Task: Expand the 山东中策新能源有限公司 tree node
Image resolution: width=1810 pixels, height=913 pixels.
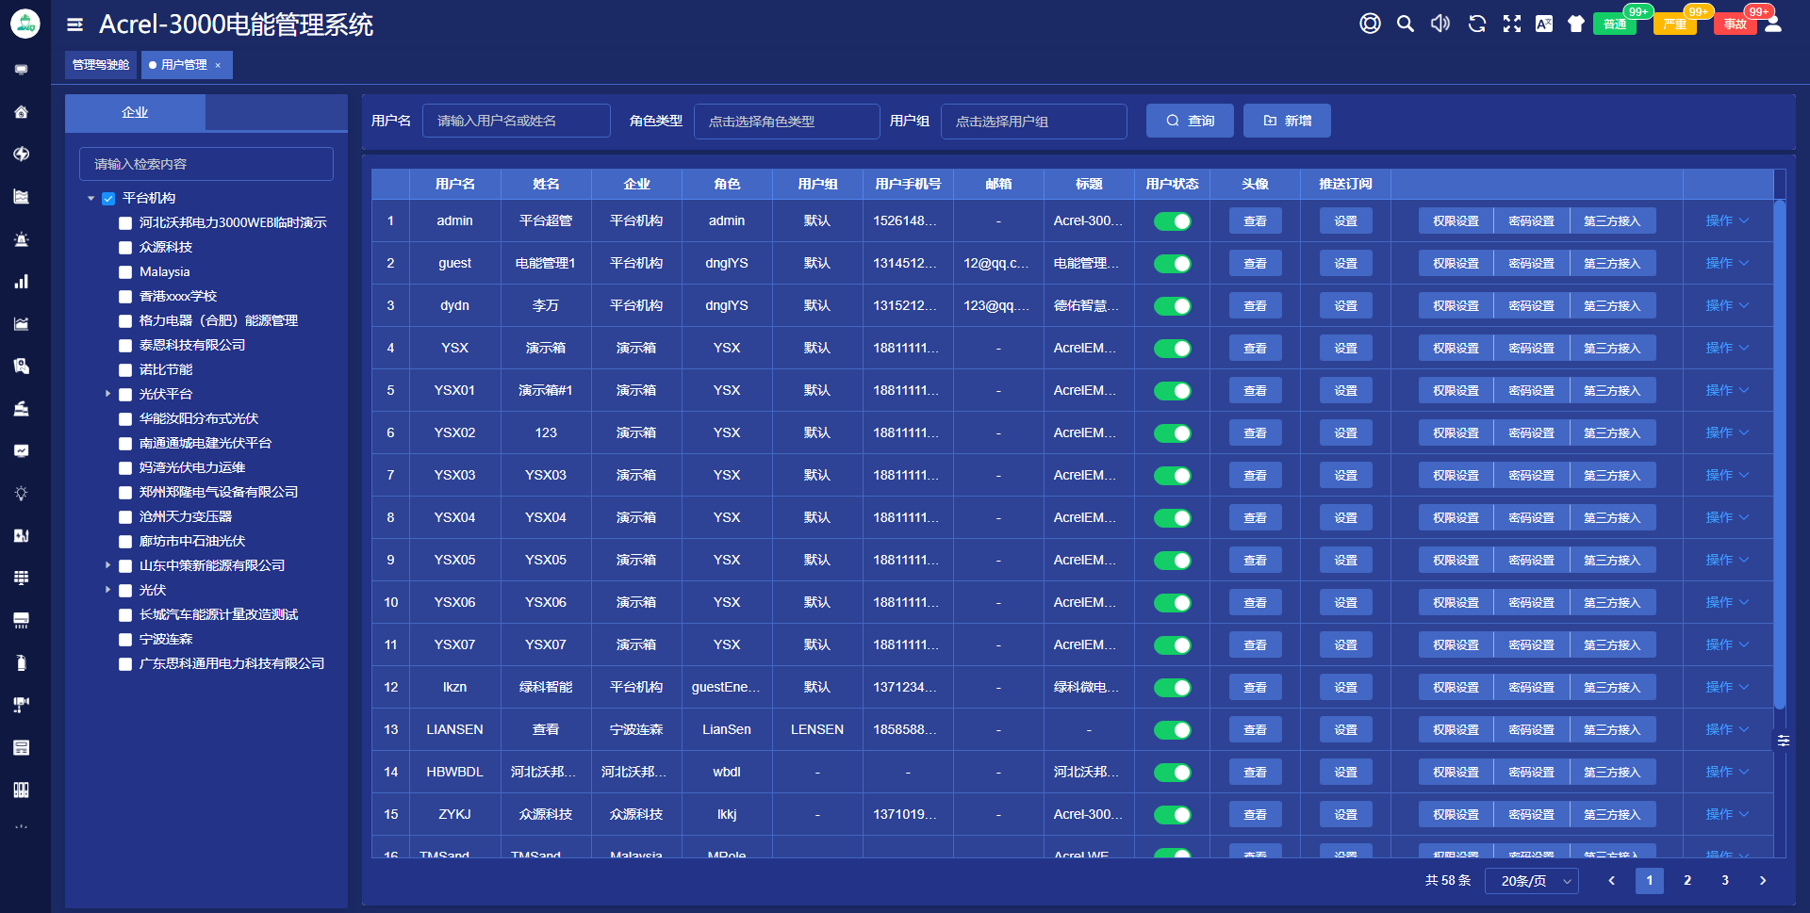Action: click(x=108, y=565)
